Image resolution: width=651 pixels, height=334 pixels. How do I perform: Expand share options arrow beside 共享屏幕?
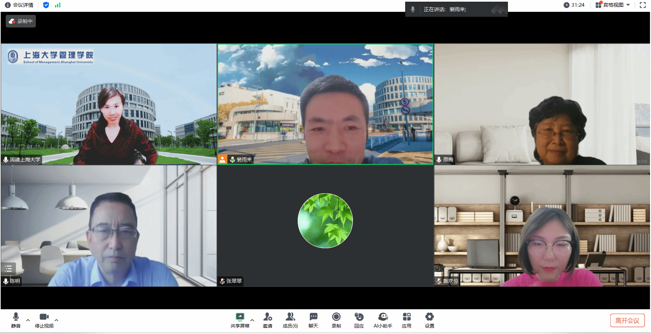(252, 320)
